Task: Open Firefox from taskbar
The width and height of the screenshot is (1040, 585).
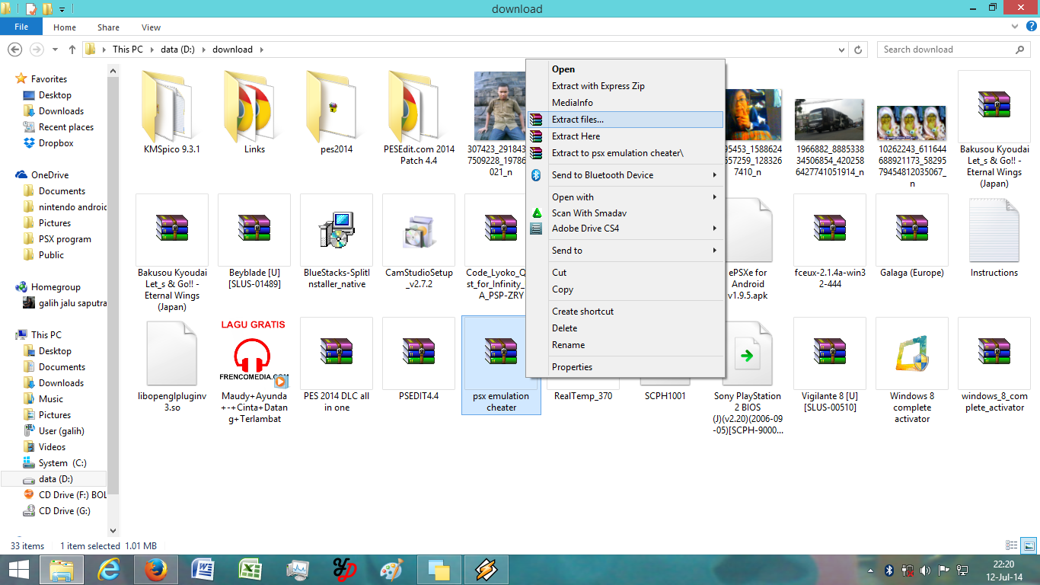Action: click(155, 570)
